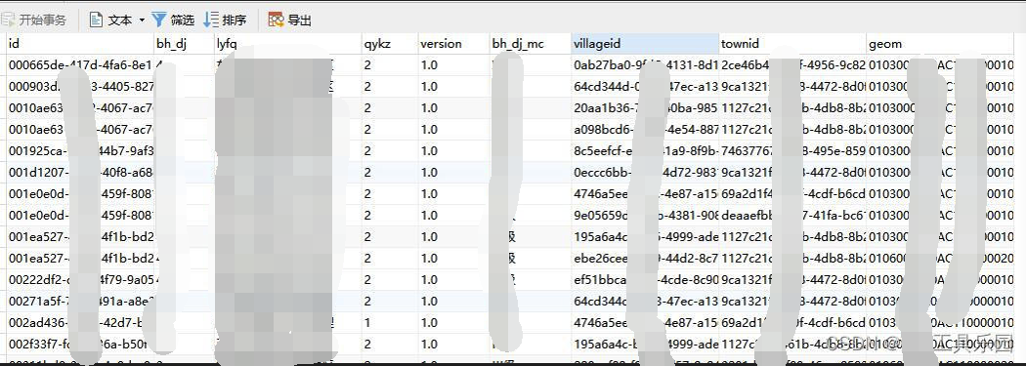Select the version column header
This screenshot has width=1026, height=366.
(452, 44)
